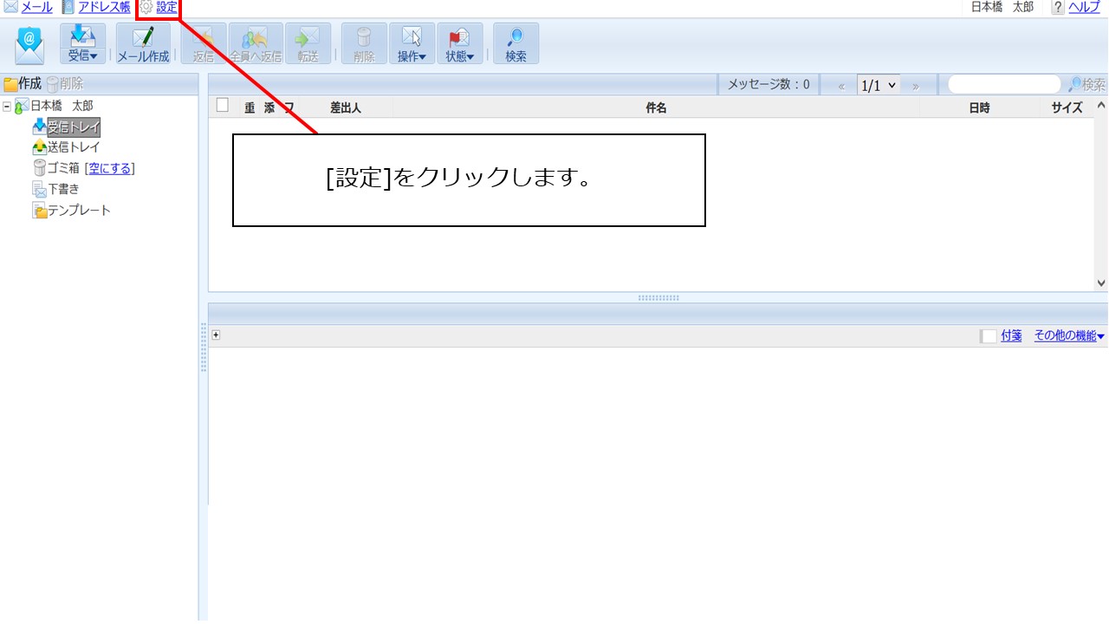Click the message search input field
The height and width of the screenshot is (624, 1109).
pos(1004,84)
